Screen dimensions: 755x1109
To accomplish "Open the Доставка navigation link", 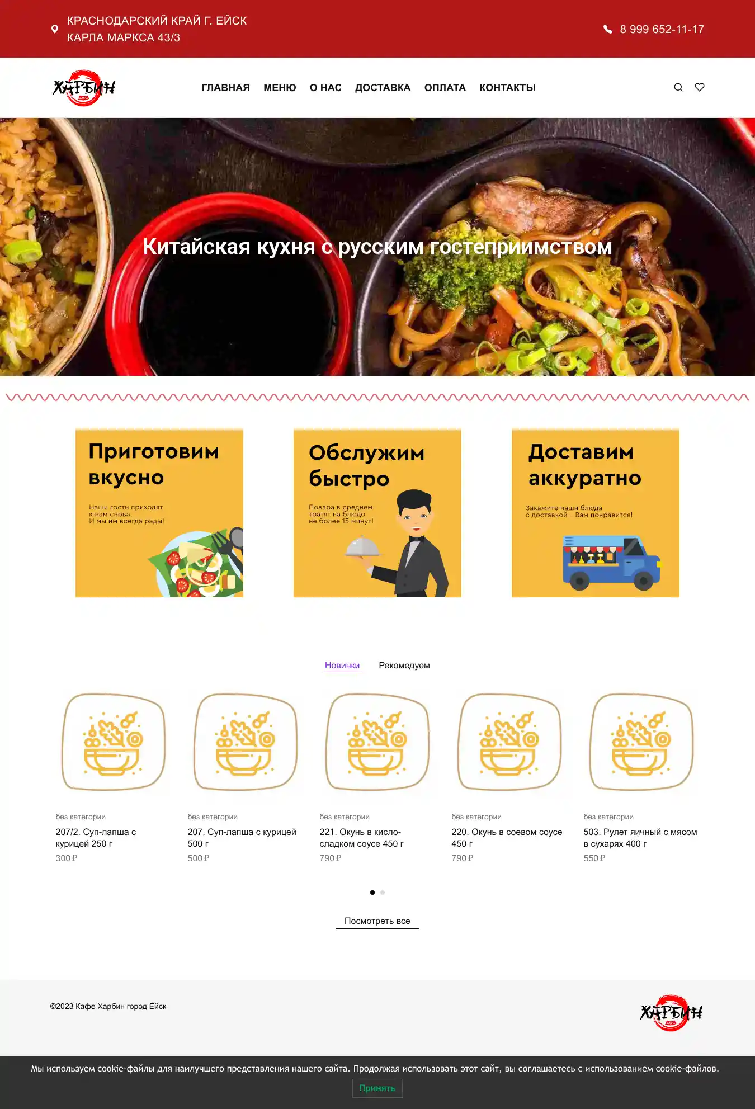I will coord(383,88).
